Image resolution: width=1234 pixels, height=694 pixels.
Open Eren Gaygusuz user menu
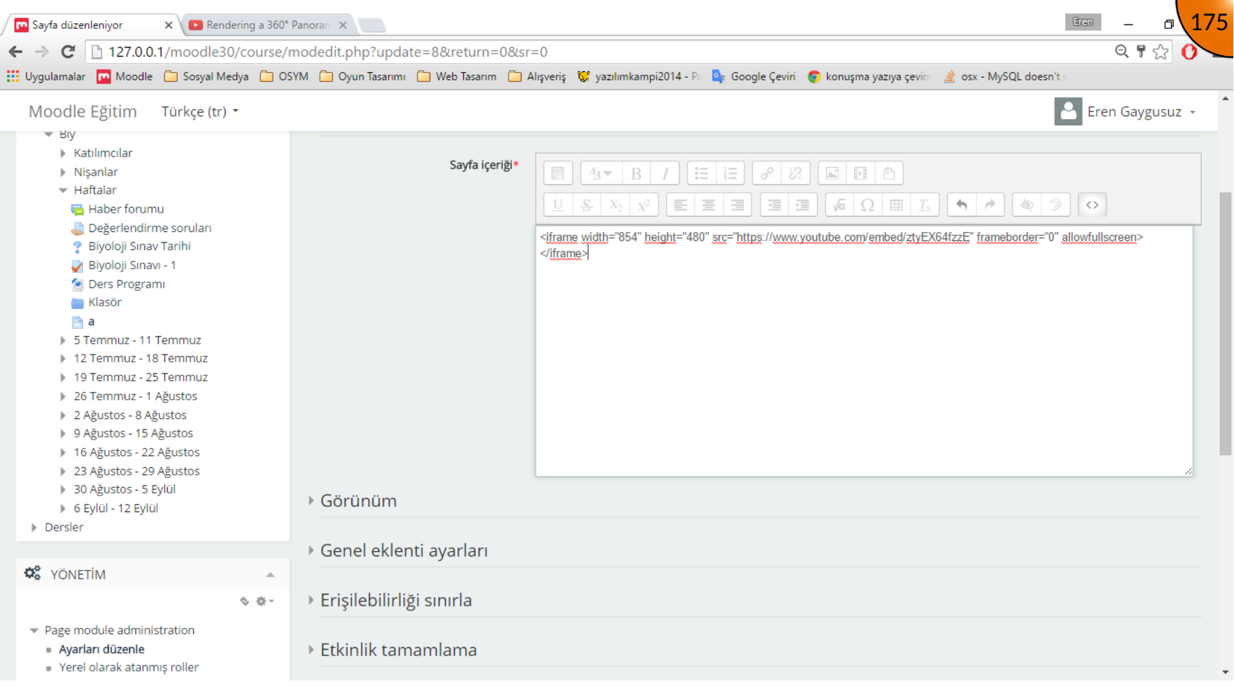tap(1125, 112)
